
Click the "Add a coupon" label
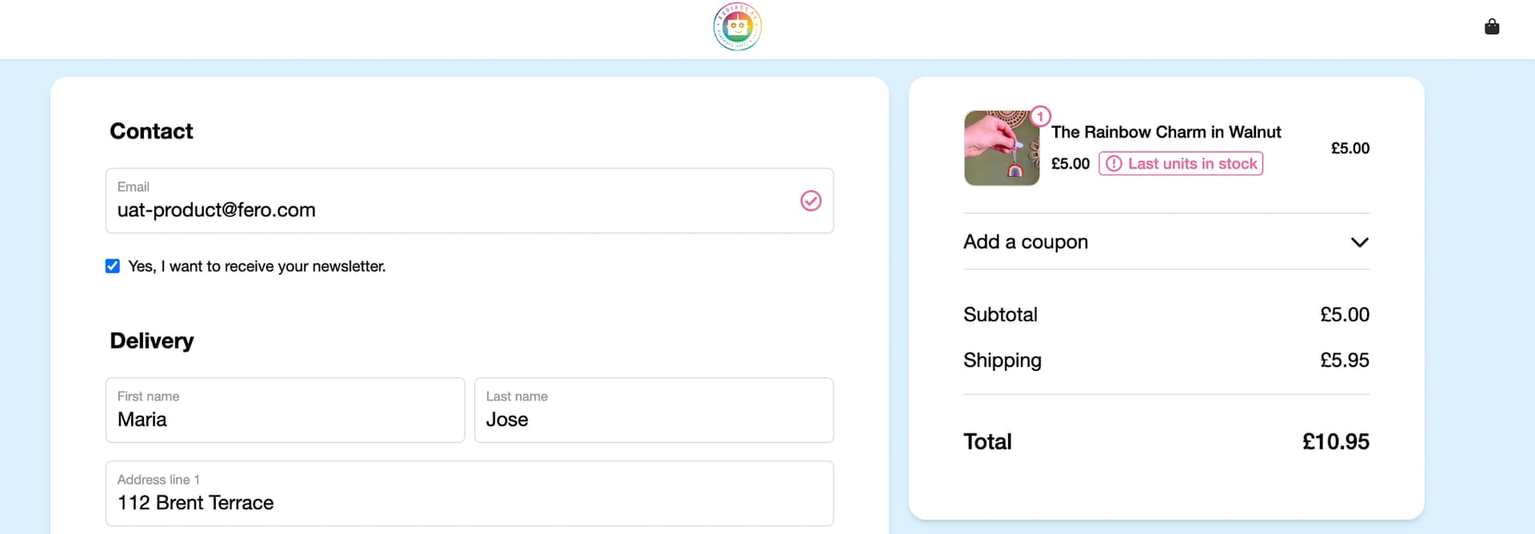click(1026, 242)
